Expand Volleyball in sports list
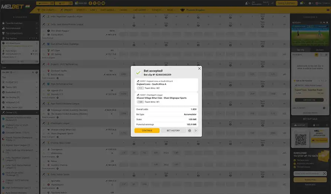The height and width of the screenshot is (194, 331). 20,102
